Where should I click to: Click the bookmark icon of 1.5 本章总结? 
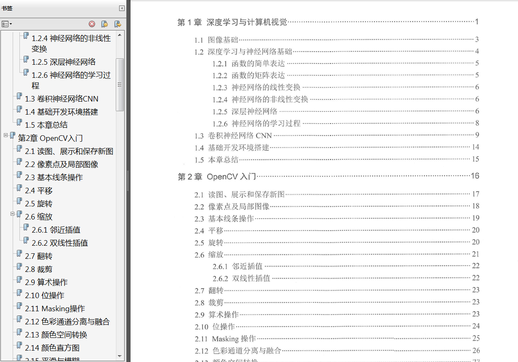point(19,123)
